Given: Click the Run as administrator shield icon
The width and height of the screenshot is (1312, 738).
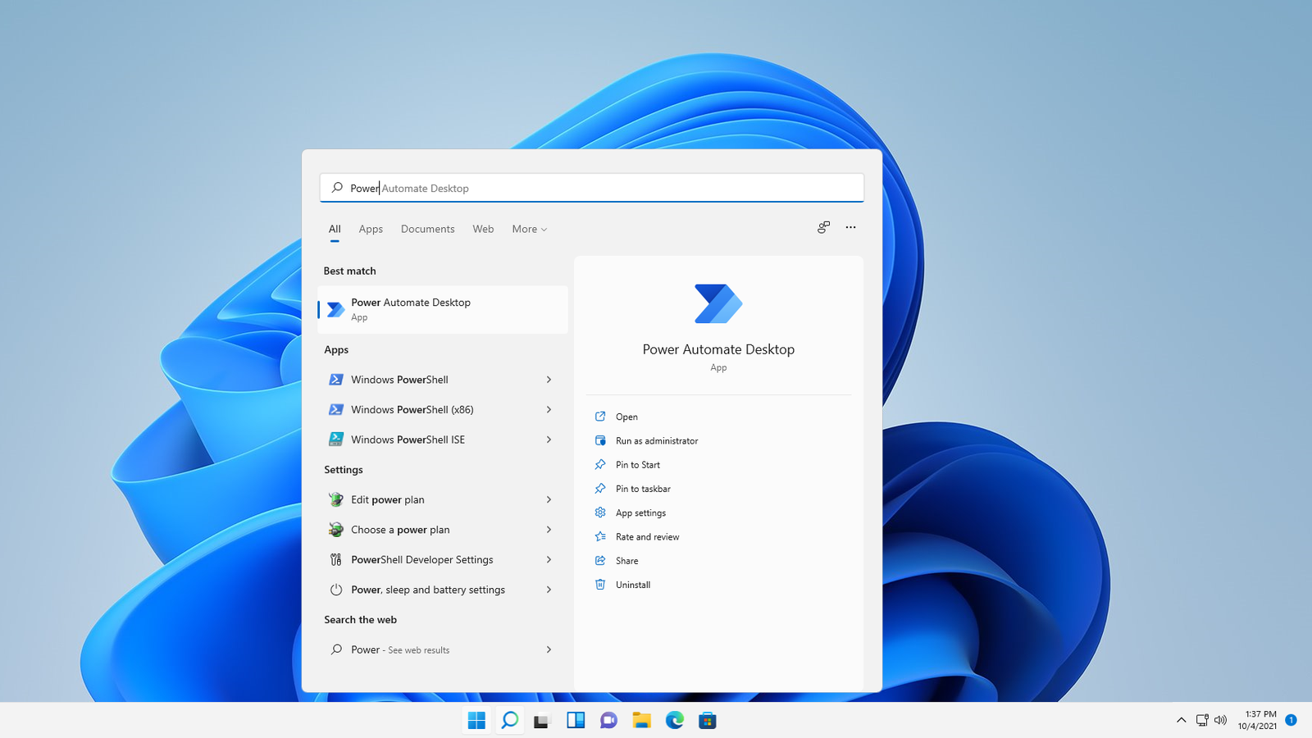Looking at the screenshot, I should click(x=600, y=440).
